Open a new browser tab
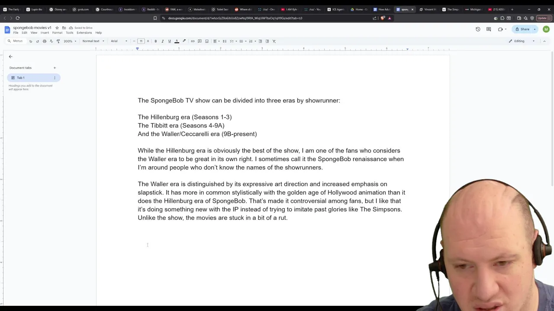Image resolution: width=554 pixels, height=311 pixels. point(512,9)
